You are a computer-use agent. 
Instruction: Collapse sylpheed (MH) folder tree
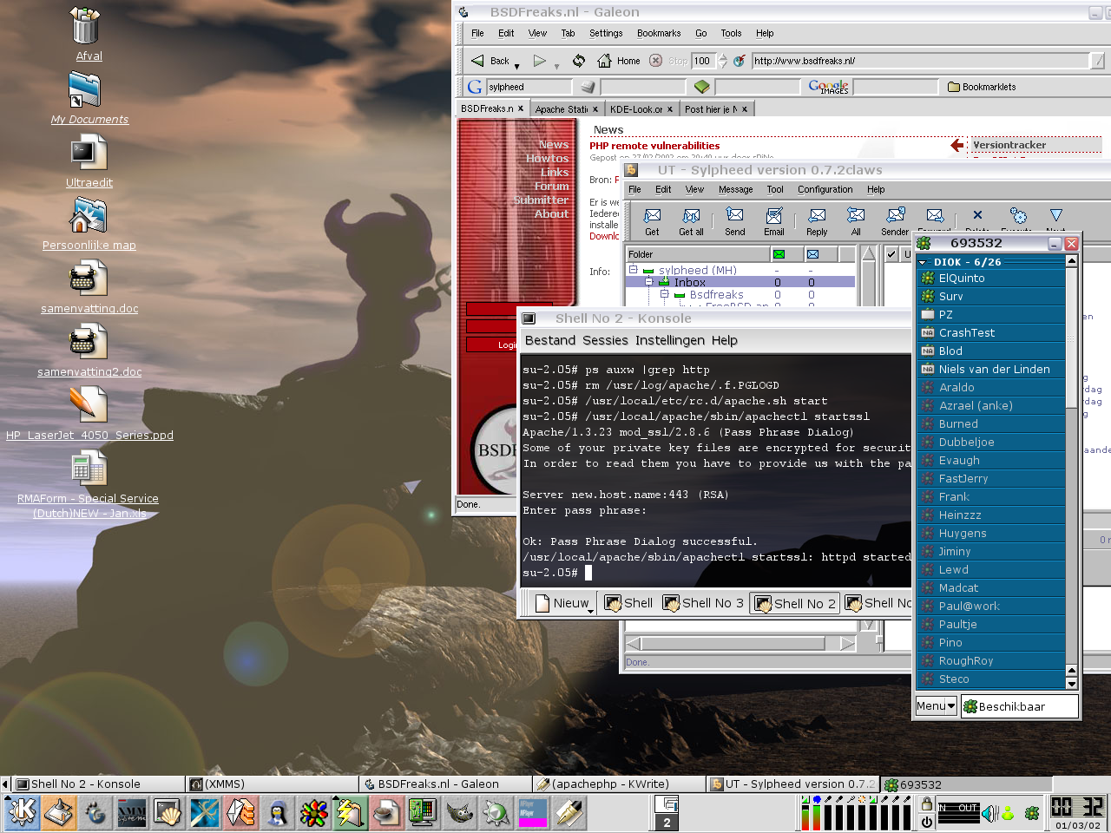[634, 270]
